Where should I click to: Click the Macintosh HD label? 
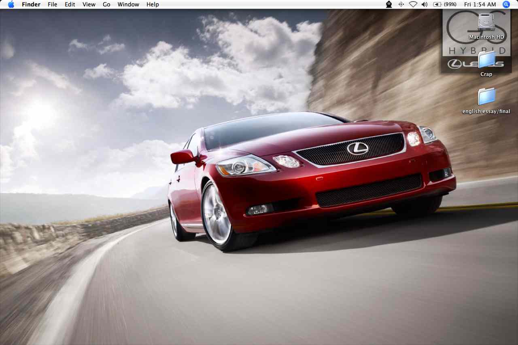point(486,37)
